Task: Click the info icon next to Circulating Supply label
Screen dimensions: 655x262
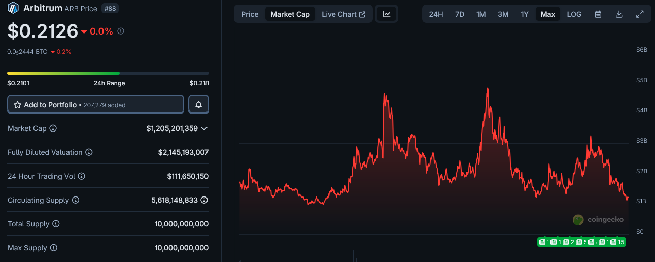Action: [x=76, y=200]
